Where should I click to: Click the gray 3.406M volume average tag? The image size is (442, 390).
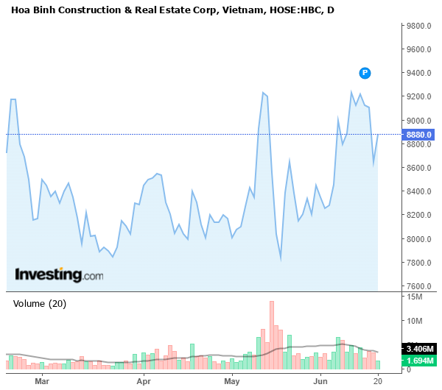click(x=421, y=349)
